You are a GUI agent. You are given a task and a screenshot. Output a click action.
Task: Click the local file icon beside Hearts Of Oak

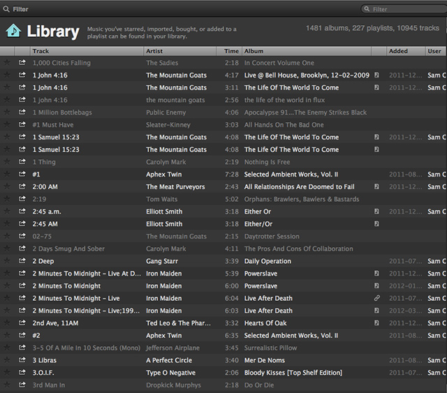377,323
